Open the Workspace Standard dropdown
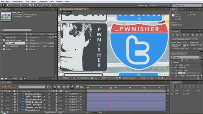Screen dimensions: 203x114 [160, 5]
